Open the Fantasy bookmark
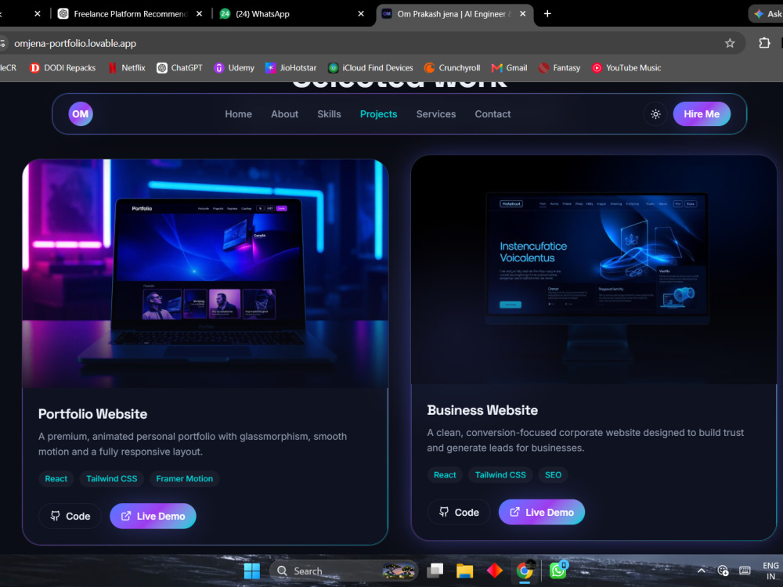 (x=559, y=68)
